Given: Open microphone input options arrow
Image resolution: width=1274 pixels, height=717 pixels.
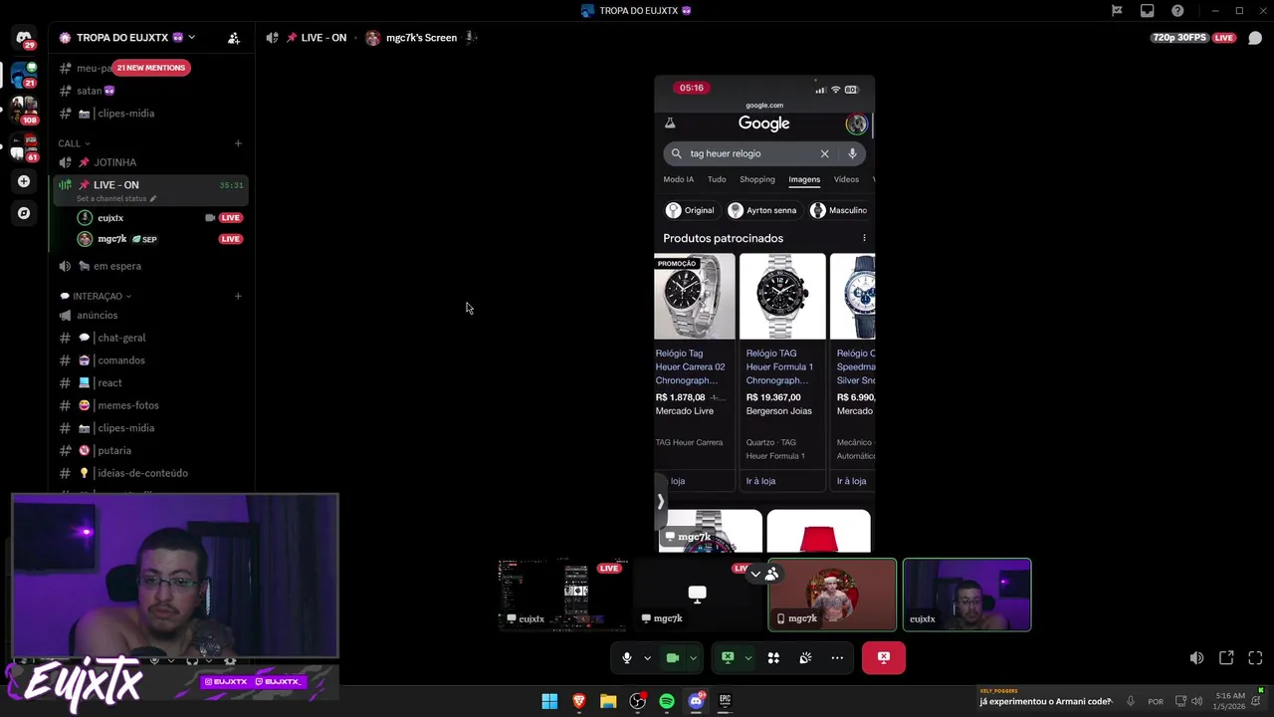Looking at the screenshot, I should coord(647,657).
